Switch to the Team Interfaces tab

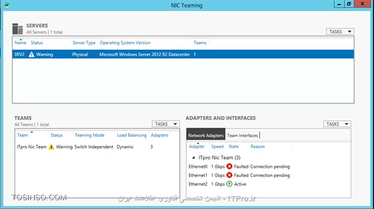[x=242, y=135]
